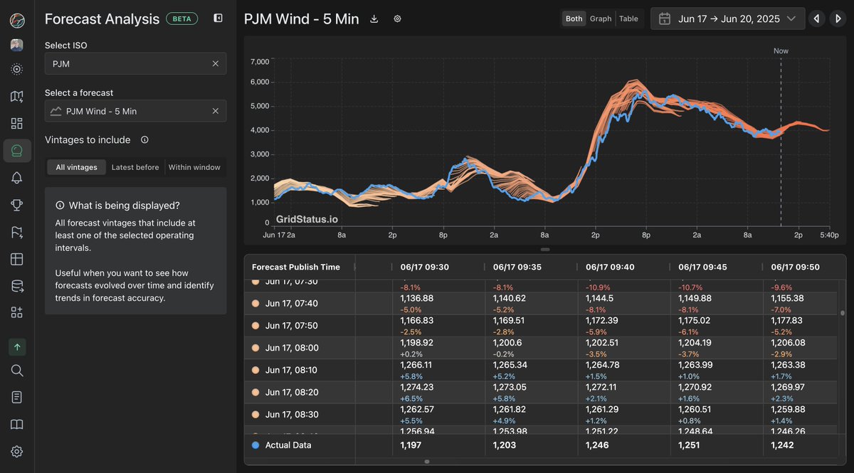Viewport: 854px width, 473px height.
Task: Switch view to Both
Action: (574, 18)
